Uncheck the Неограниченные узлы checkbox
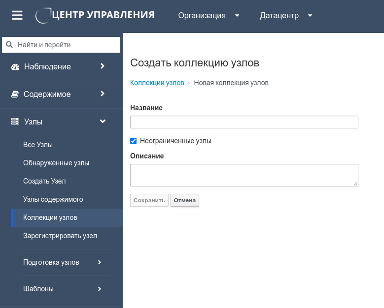384x308 pixels. [133, 141]
